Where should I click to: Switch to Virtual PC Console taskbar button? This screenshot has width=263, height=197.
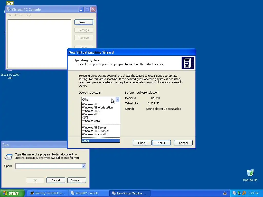[x=89, y=193]
